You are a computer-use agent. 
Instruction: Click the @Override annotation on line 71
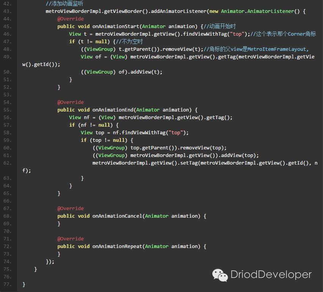click(71, 239)
